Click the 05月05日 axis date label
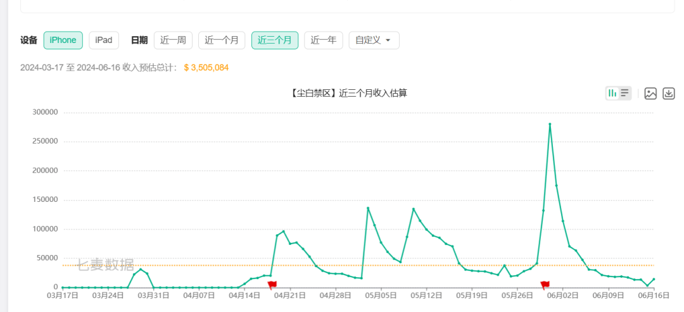The height and width of the screenshot is (312, 684). coord(381,296)
